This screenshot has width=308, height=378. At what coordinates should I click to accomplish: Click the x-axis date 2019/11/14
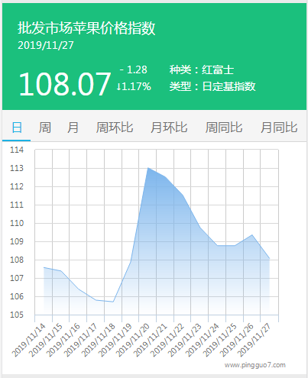pyautogui.click(x=29, y=340)
